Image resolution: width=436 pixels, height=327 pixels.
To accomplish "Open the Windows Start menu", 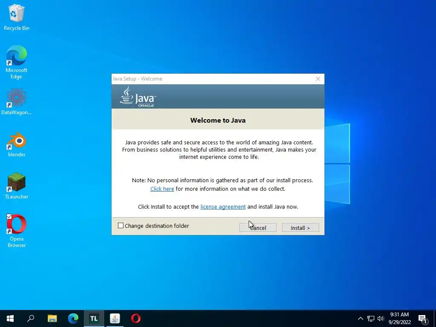I will 10,318.
